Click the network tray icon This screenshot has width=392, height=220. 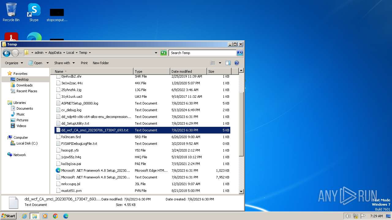(x=356, y=216)
